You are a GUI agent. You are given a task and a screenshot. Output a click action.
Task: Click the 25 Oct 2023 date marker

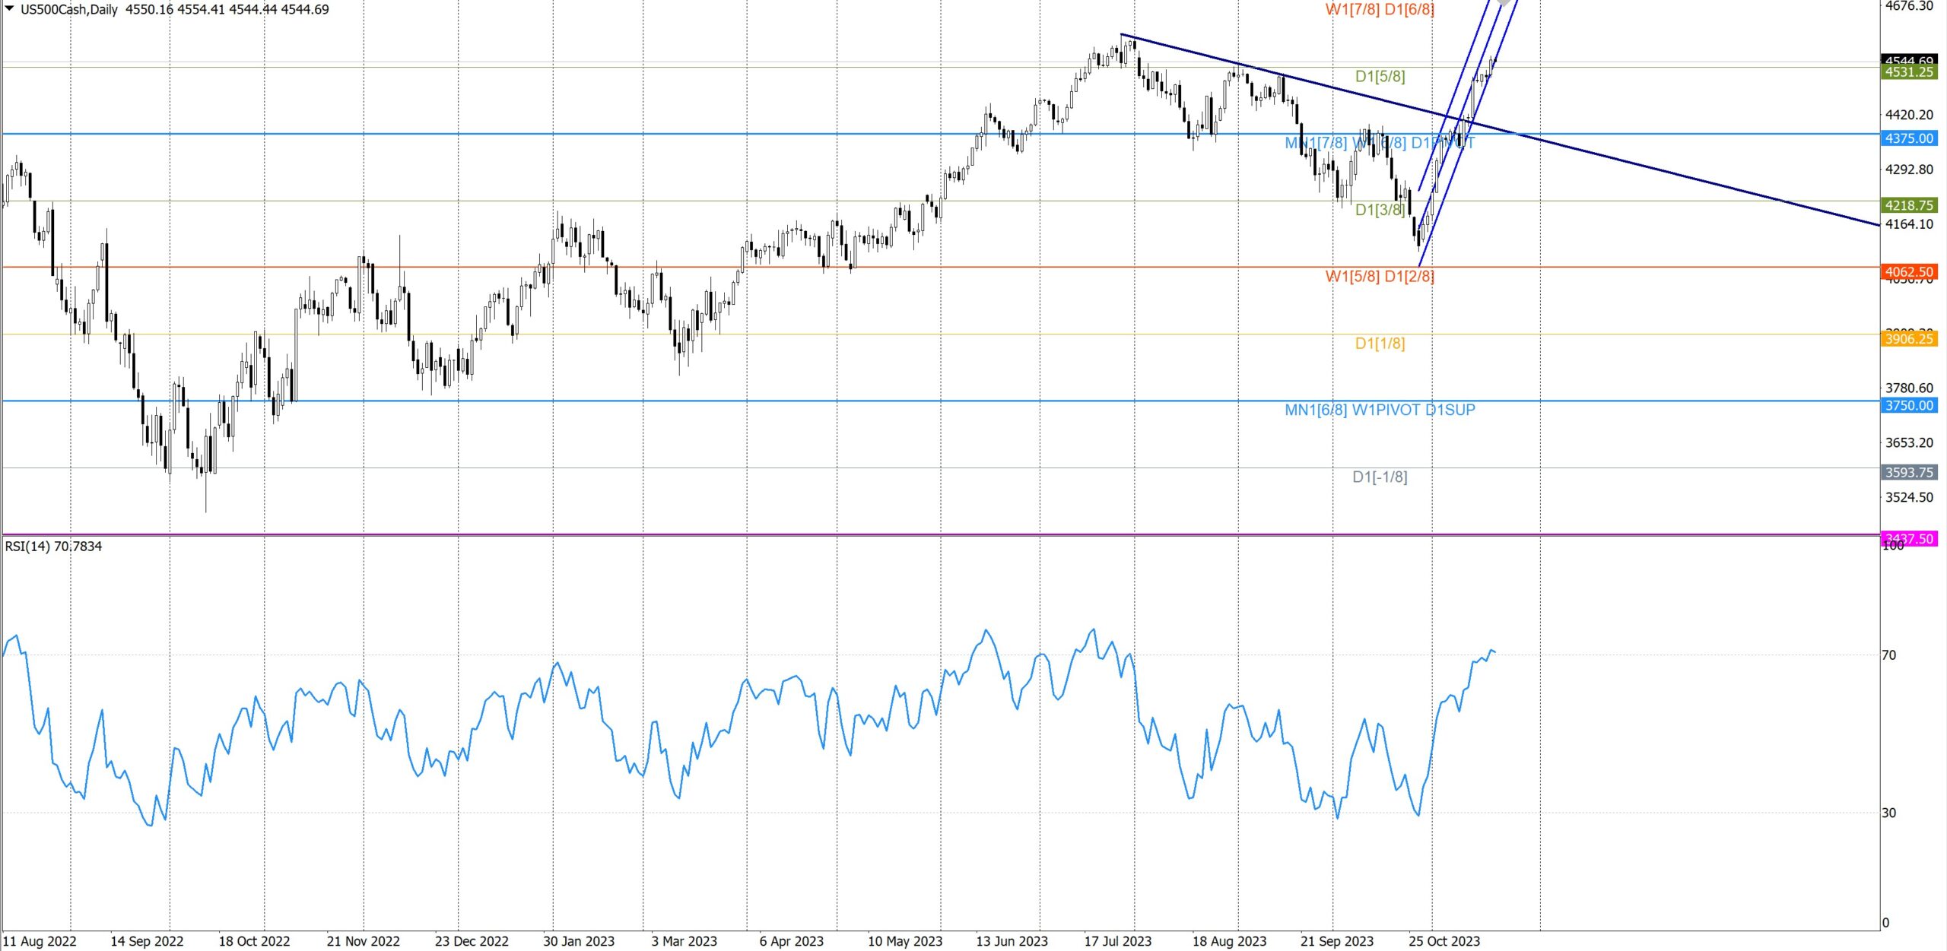[x=1444, y=941]
